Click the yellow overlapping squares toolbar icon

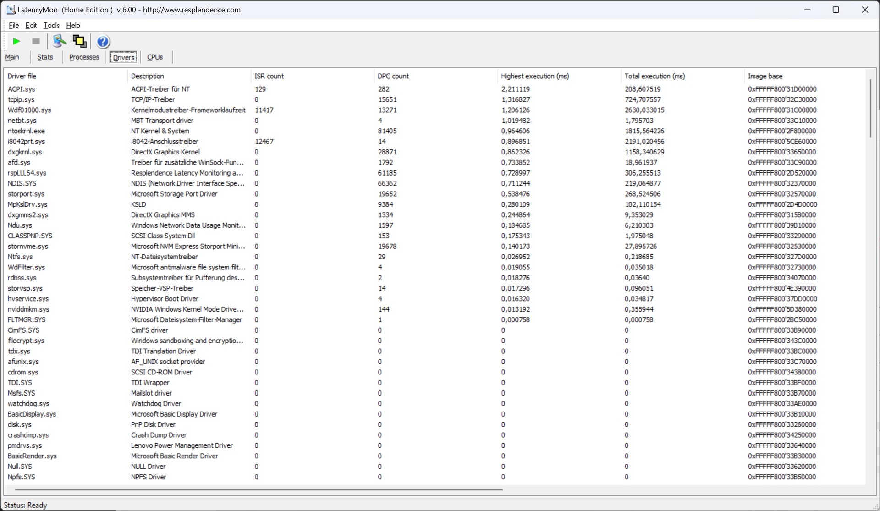coord(79,41)
